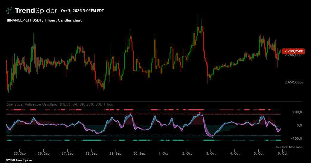Click the oscillator -100,0 axis value
311x163 pixels.
point(296,138)
